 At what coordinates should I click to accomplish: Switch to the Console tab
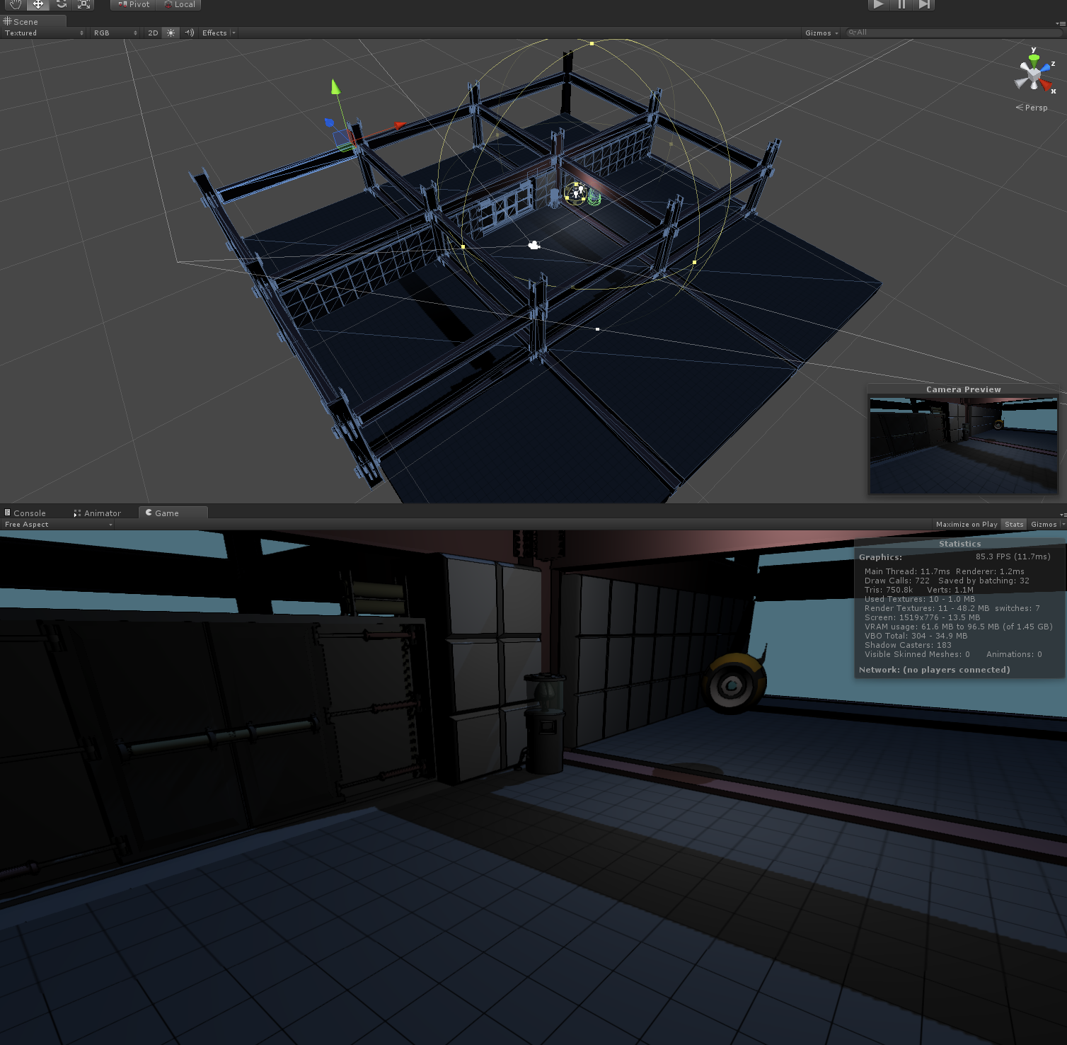tap(25, 513)
